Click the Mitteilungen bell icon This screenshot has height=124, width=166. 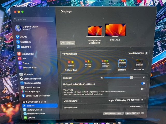click(x=19, y=54)
